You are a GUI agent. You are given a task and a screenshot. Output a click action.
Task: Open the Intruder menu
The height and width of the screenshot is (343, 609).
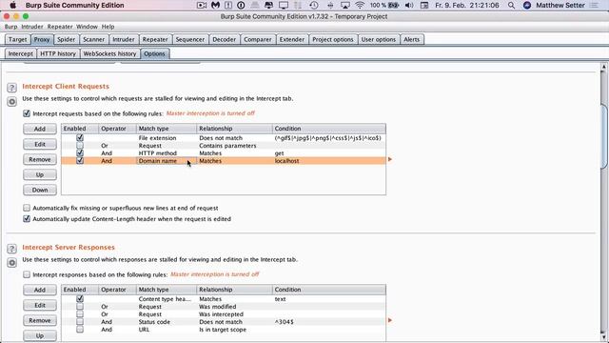32,27
